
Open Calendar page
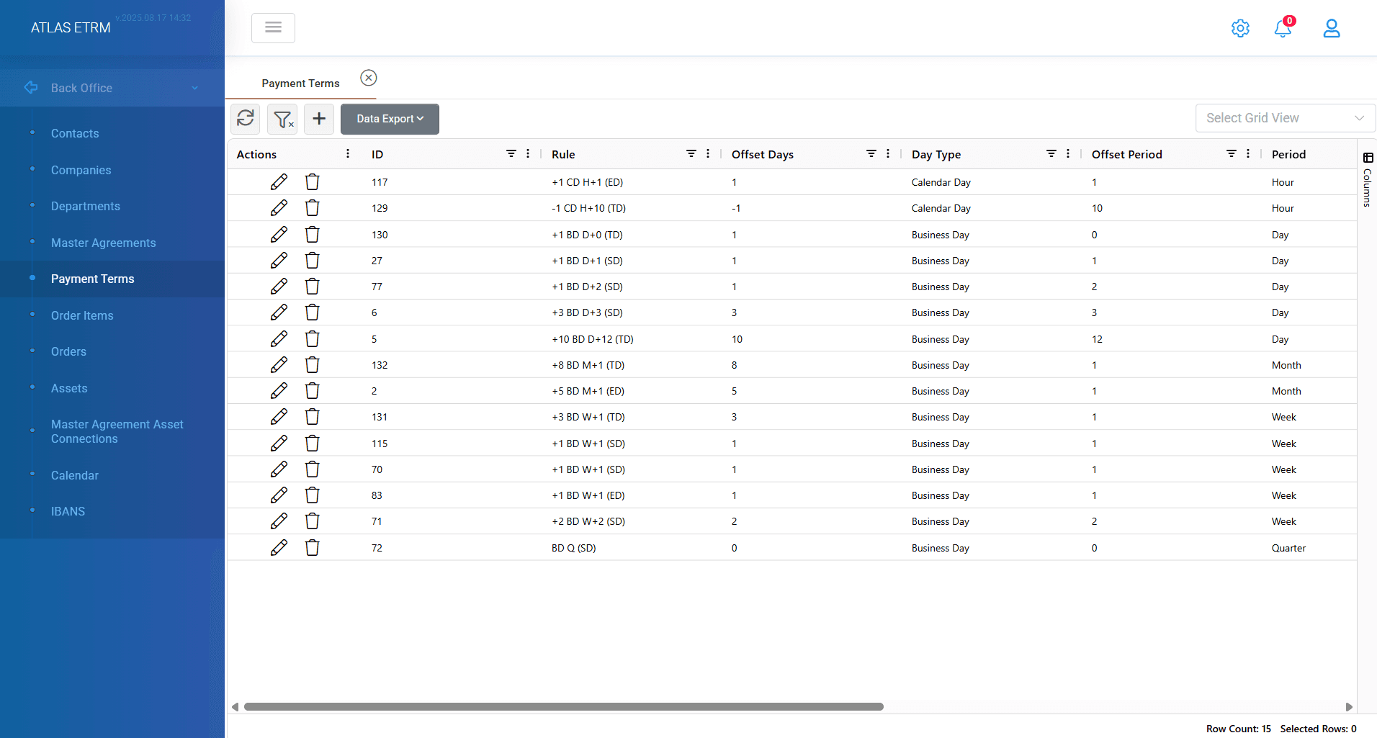(75, 475)
